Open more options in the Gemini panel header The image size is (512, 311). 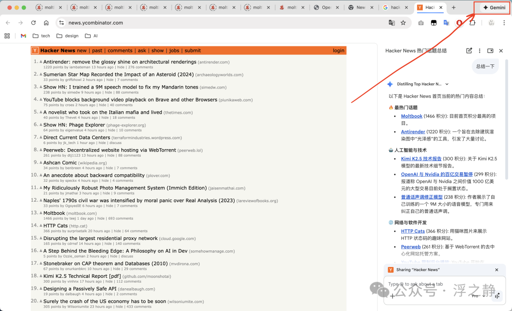pos(480,51)
